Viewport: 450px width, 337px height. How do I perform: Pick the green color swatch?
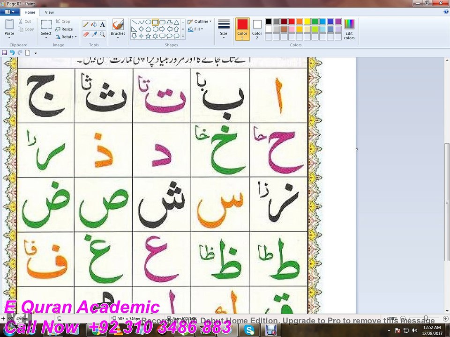point(315,22)
